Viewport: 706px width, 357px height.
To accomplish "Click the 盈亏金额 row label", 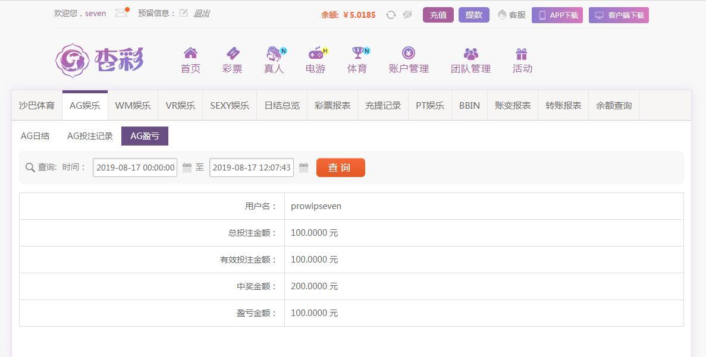I will click(x=256, y=314).
